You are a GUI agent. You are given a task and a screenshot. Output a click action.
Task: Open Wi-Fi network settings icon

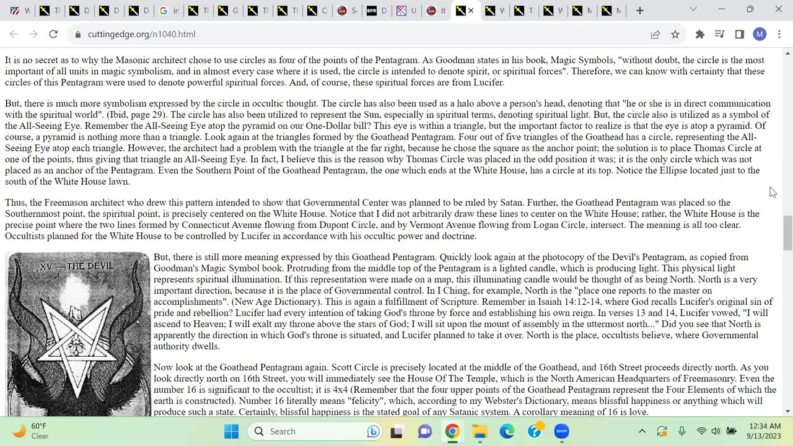point(701,431)
